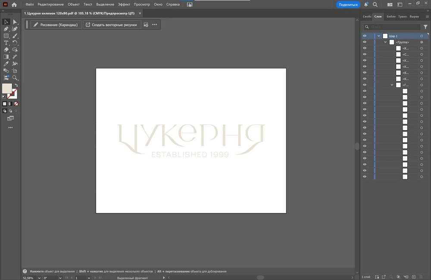This screenshot has width=431, height=280.
Task: Pick the Type tool
Action: click(6, 43)
